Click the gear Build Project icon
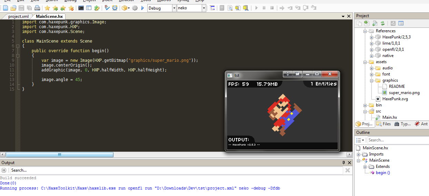 (x=135, y=8)
